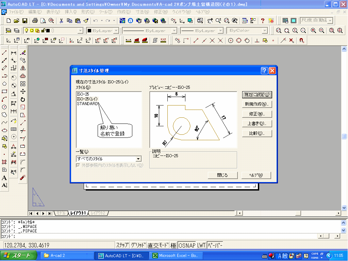Select the Ellipse draw tool

(4, 130)
